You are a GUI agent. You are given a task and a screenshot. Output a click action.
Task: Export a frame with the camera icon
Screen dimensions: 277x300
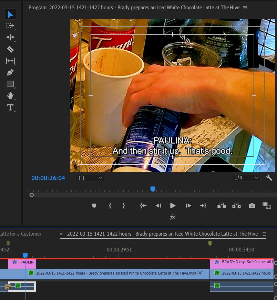[x=252, y=206]
